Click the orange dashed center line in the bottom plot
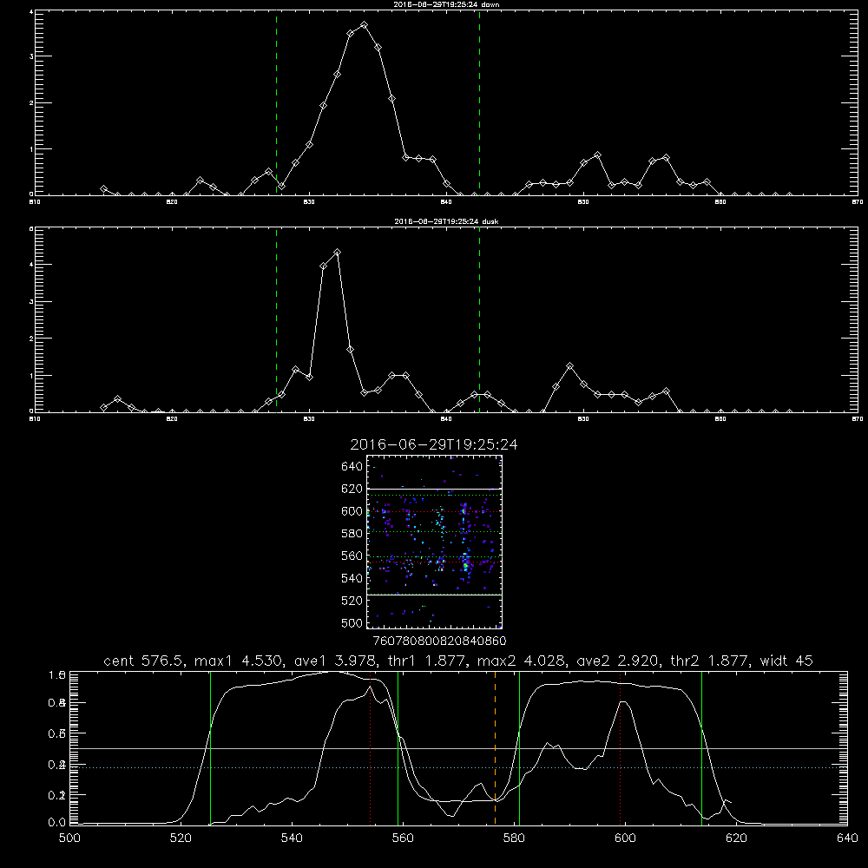Viewport: 868px width, 868px height. (495, 747)
